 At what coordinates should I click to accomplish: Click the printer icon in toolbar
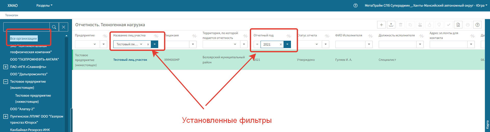click(x=468, y=25)
